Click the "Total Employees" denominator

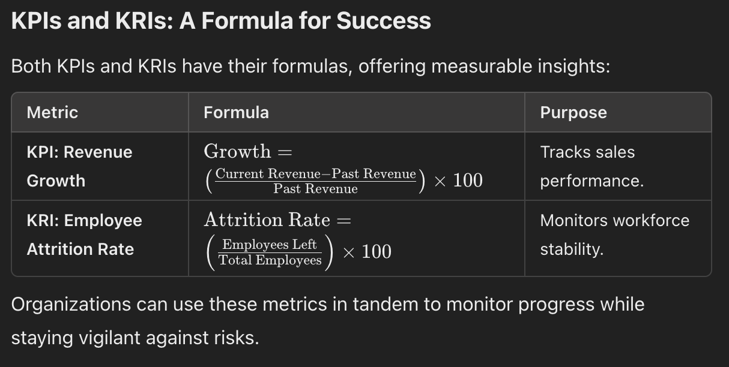[x=270, y=260]
